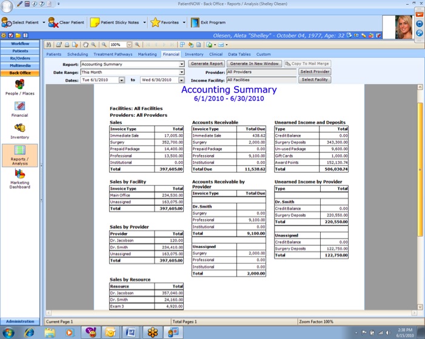Open the zoom percentage dropdown
The image size is (425, 339).
click(129, 45)
